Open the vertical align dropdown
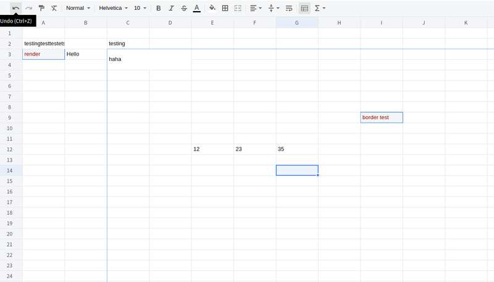Viewport: 494px width, 282px height. tap(273, 8)
